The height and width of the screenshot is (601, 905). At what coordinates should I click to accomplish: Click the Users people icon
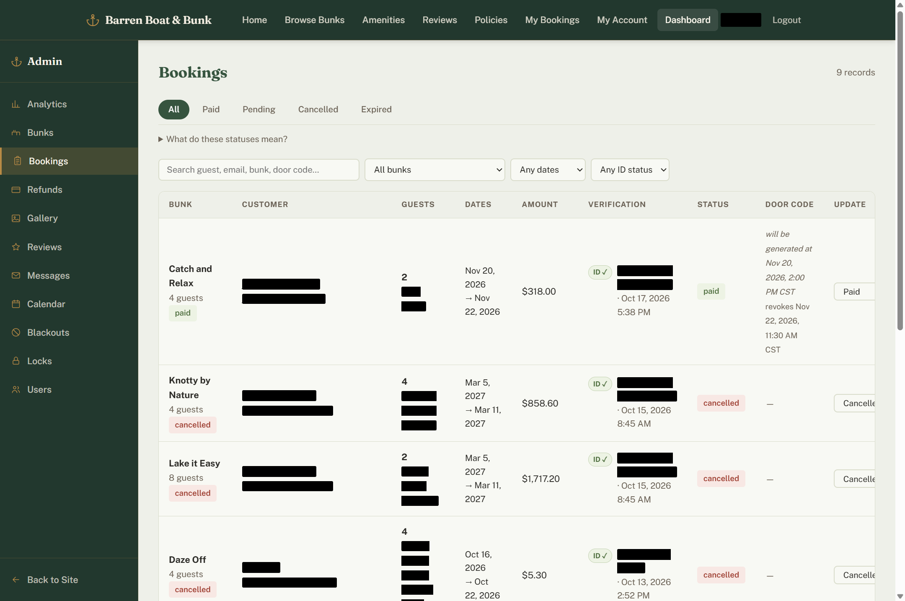(x=16, y=389)
